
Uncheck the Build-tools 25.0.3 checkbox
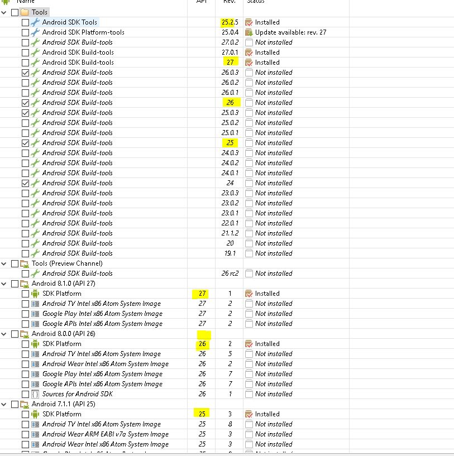[x=25, y=113]
